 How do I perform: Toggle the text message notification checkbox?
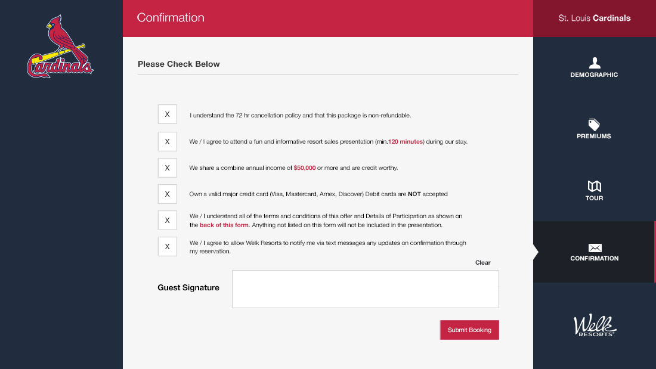click(168, 246)
